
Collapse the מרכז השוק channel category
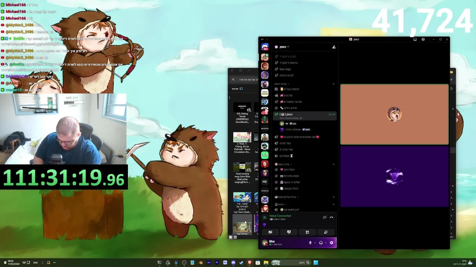point(283,164)
